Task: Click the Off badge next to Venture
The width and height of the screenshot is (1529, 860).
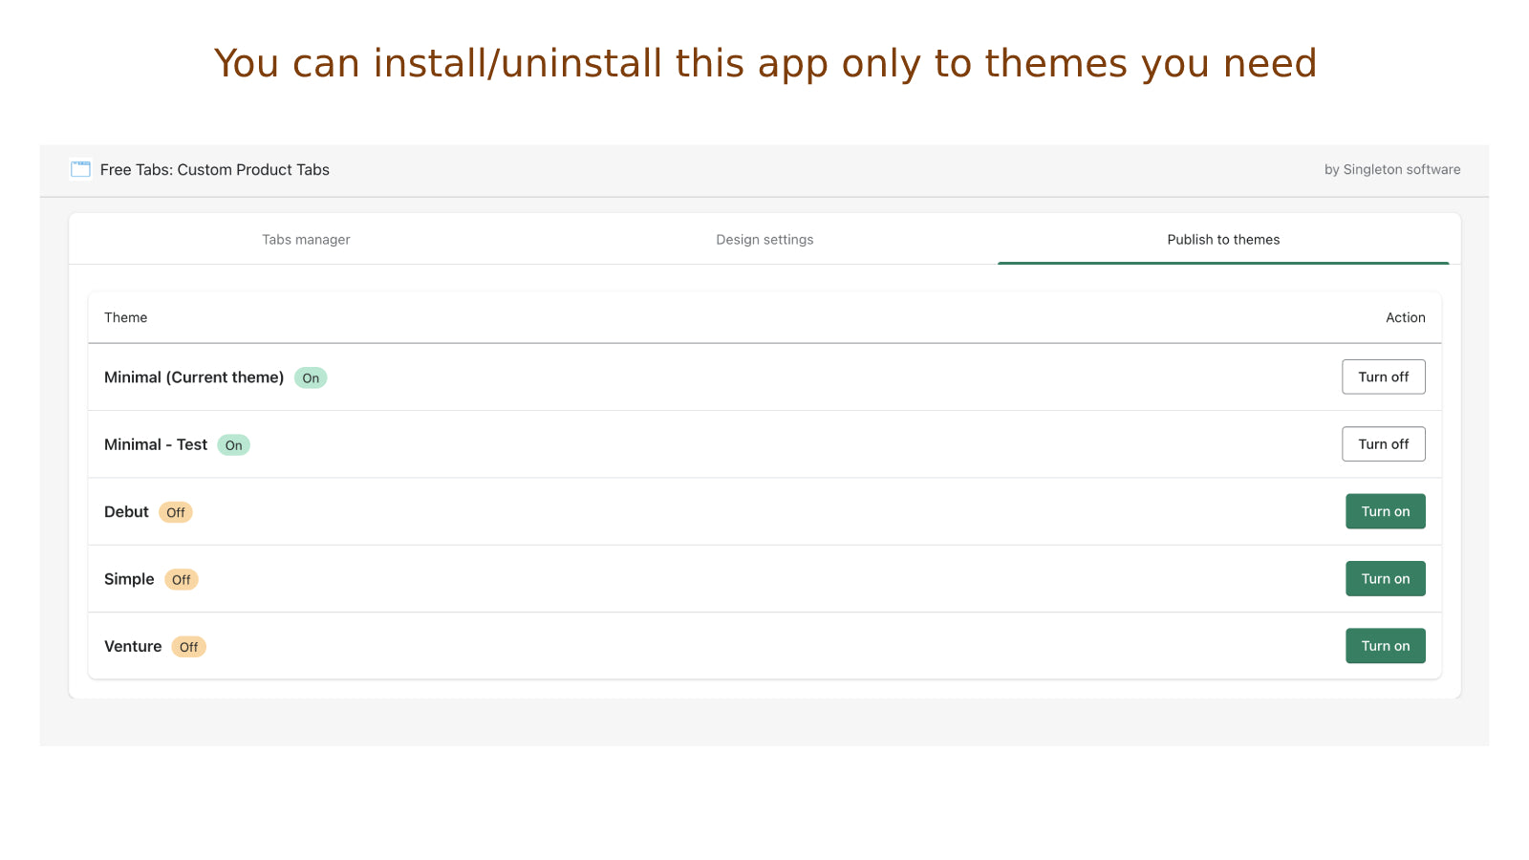Action: [188, 647]
